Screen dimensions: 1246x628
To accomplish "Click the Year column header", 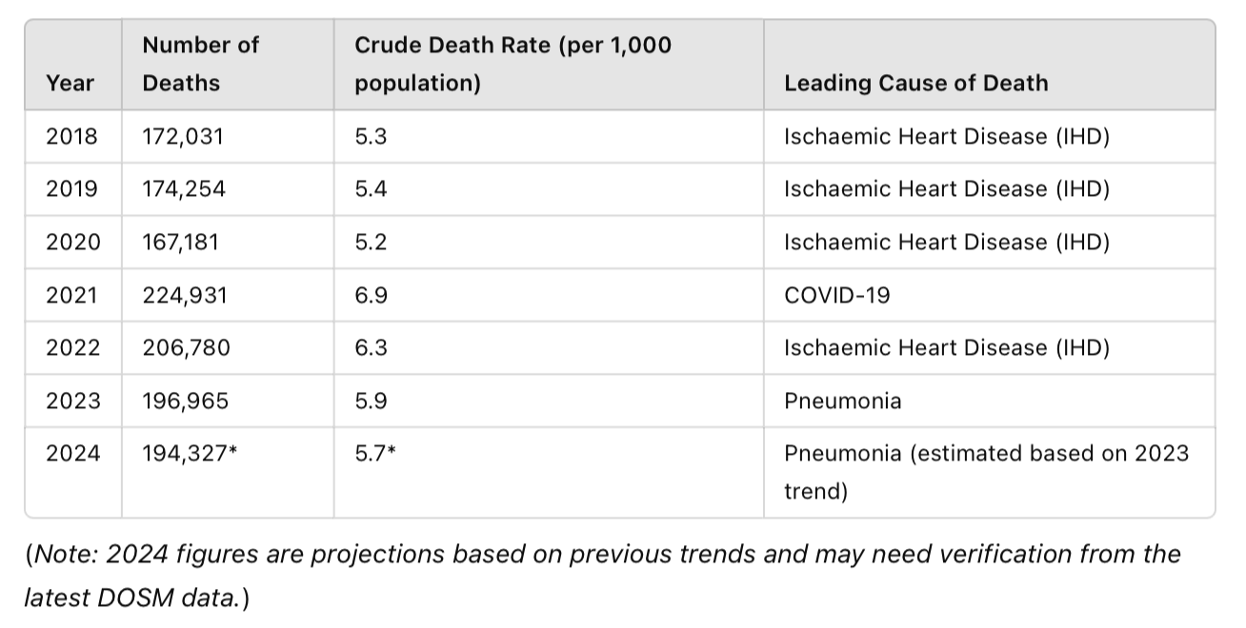I will point(70,83).
